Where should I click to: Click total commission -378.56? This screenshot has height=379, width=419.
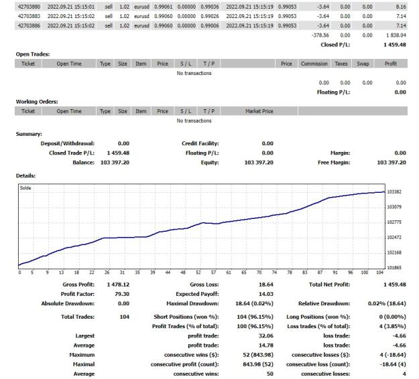click(320, 35)
